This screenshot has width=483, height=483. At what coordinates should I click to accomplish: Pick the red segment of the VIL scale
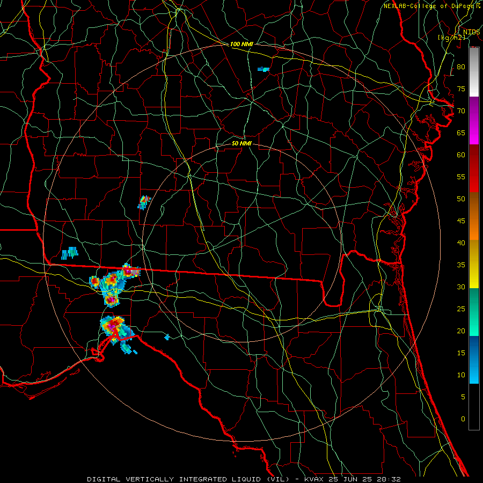(474, 169)
